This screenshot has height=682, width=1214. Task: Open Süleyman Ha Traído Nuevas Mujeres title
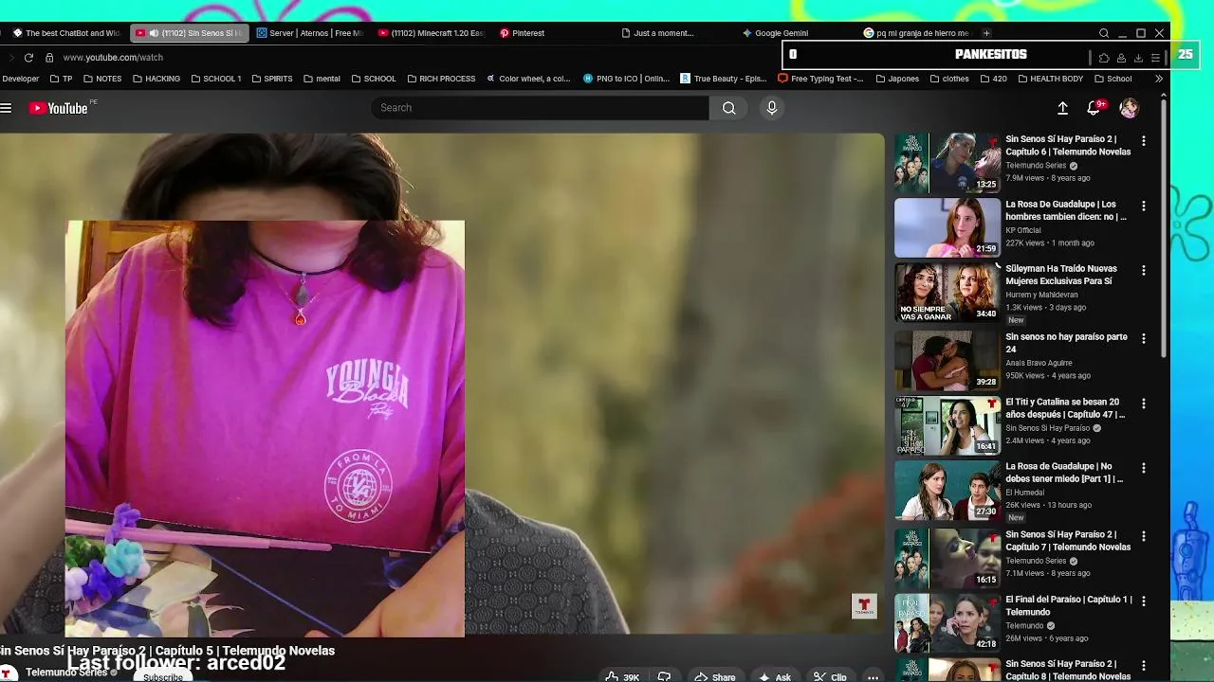pyautogui.click(x=1061, y=275)
